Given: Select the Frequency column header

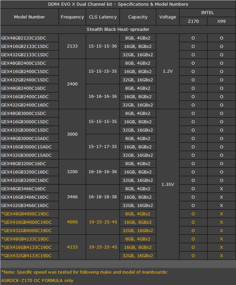Looking at the screenshot, I should pyautogui.click(x=72, y=17).
